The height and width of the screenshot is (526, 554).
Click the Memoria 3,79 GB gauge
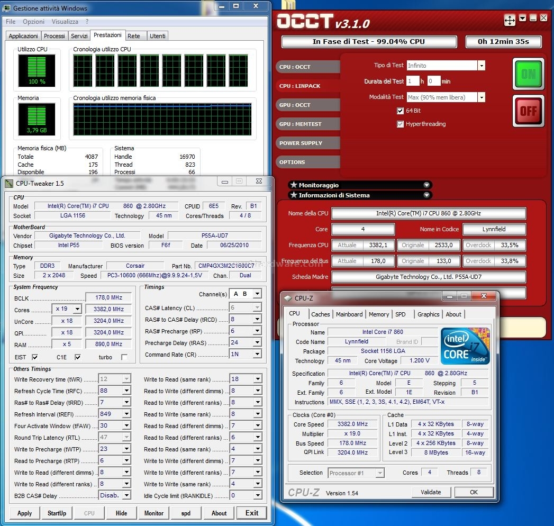37,119
